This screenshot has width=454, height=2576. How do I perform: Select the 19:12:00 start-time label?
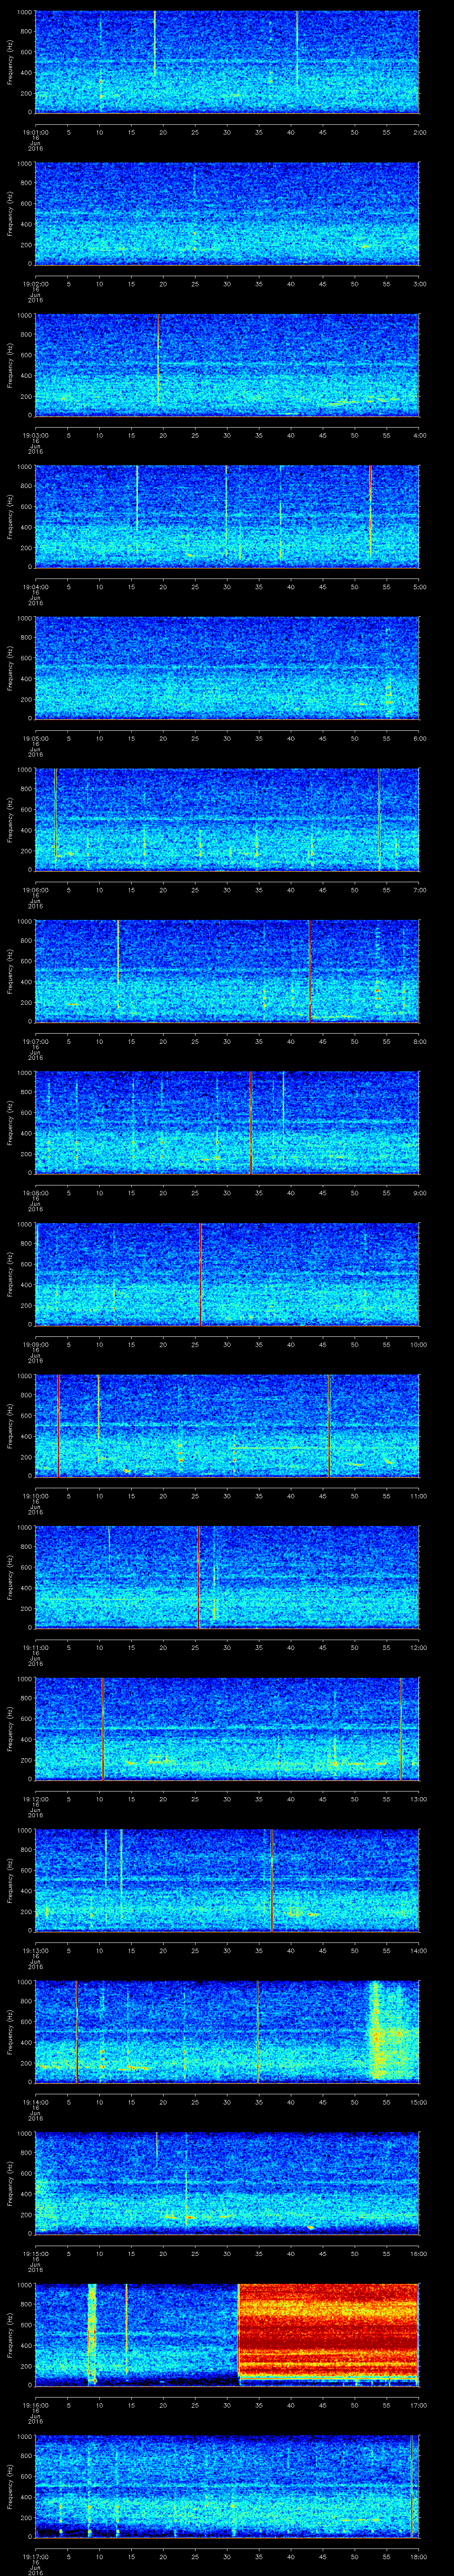(35, 1799)
